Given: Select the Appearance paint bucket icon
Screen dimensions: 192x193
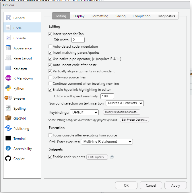Looking at the screenshot, I should pos(8,48).
